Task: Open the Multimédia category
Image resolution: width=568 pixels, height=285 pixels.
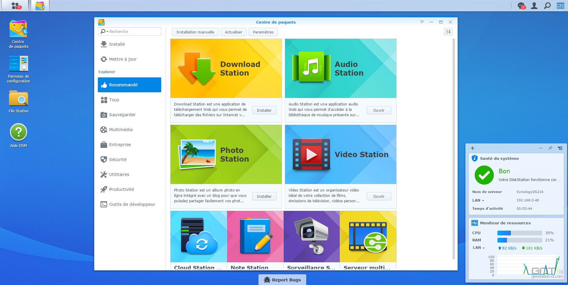Action: coord(130,130)
